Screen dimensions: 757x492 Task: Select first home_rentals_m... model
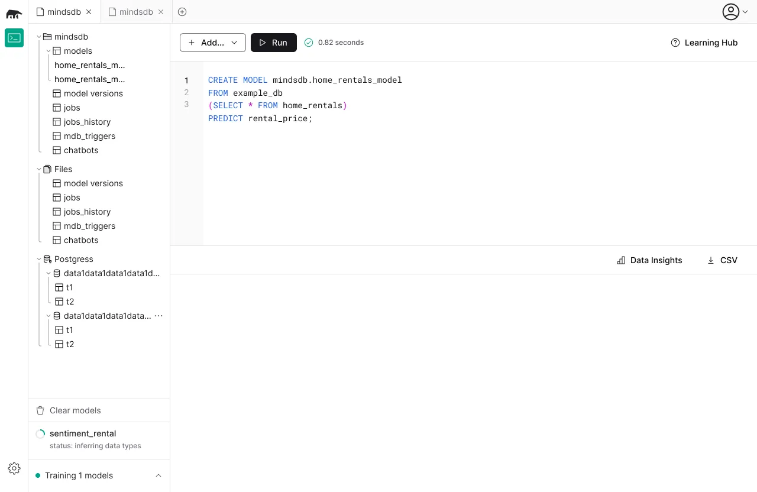pyautogui.click(x=90, y=65)
